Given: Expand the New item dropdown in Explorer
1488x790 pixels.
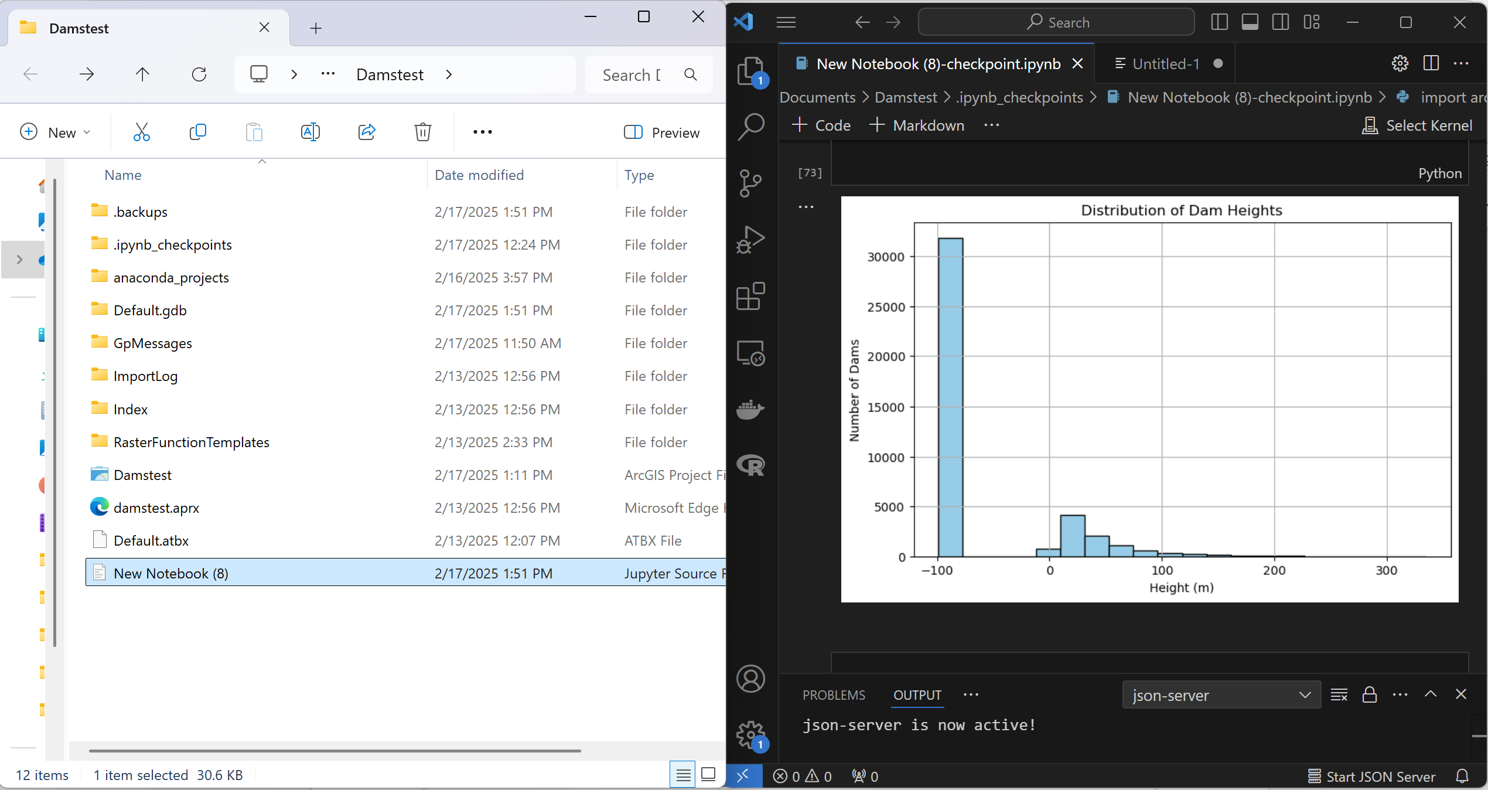Looking at the screenshot, I should point(56,132).
